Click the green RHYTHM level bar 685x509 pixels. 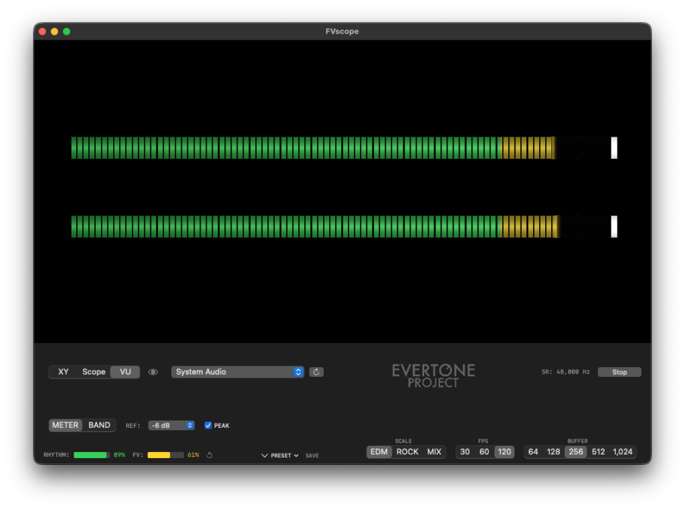click(91, 455)
